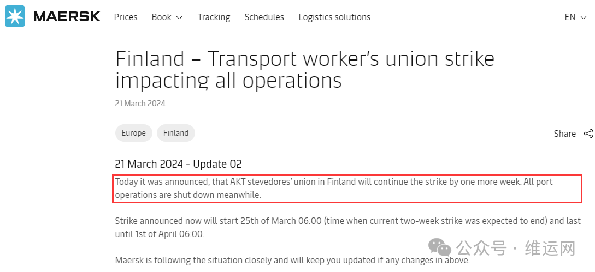Click the Share text label
Screen dimensions: 595x272
564,134
